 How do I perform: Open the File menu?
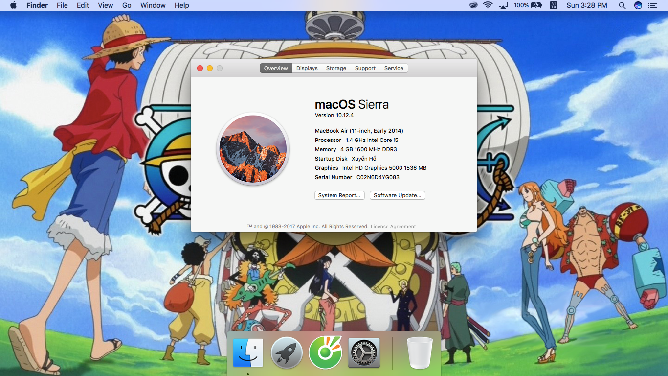coord(62,5)
